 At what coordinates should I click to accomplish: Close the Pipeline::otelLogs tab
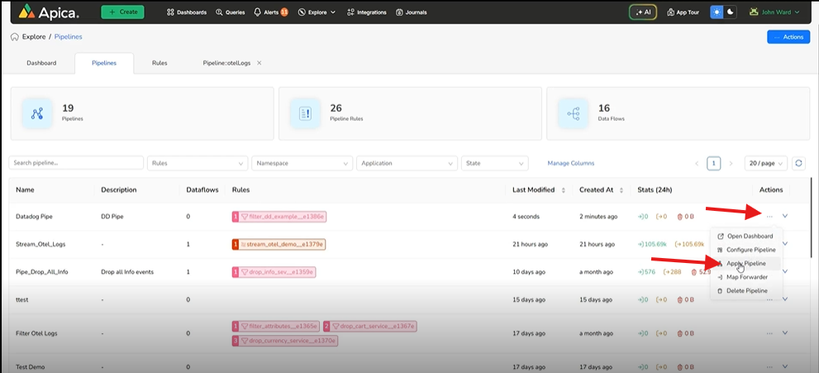(x=259, y=63)
